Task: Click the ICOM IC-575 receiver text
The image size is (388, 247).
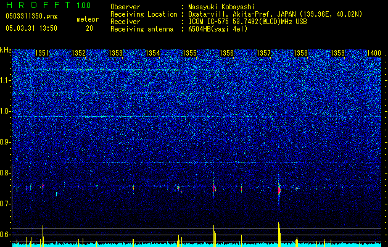Action: coord(247,22)
